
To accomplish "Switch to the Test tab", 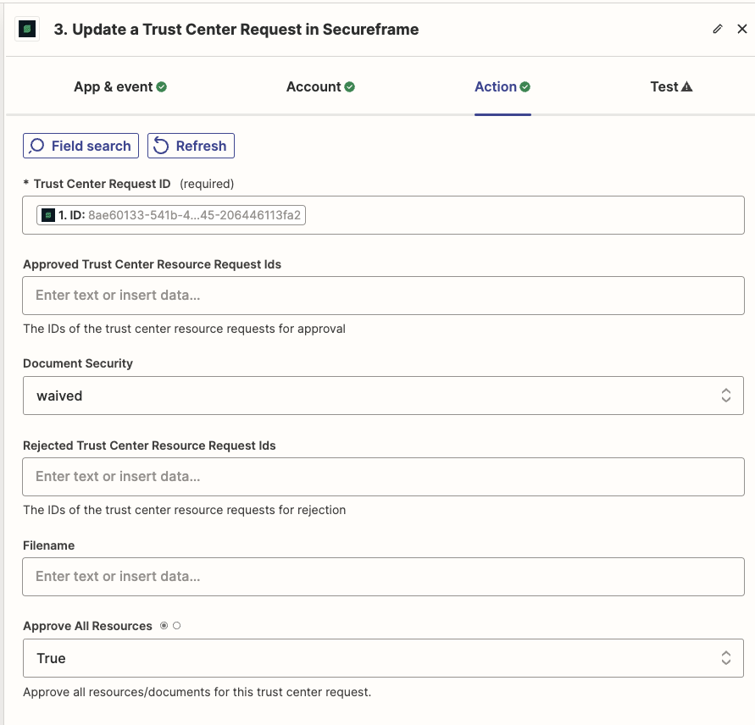I will pyautogui.click(x=671, y=86).
